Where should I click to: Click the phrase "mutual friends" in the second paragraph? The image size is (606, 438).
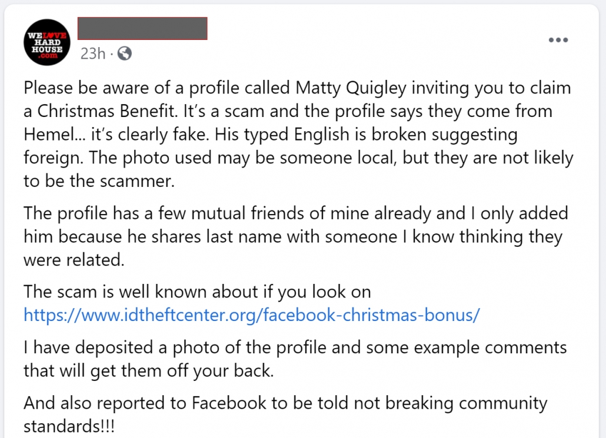251,213
